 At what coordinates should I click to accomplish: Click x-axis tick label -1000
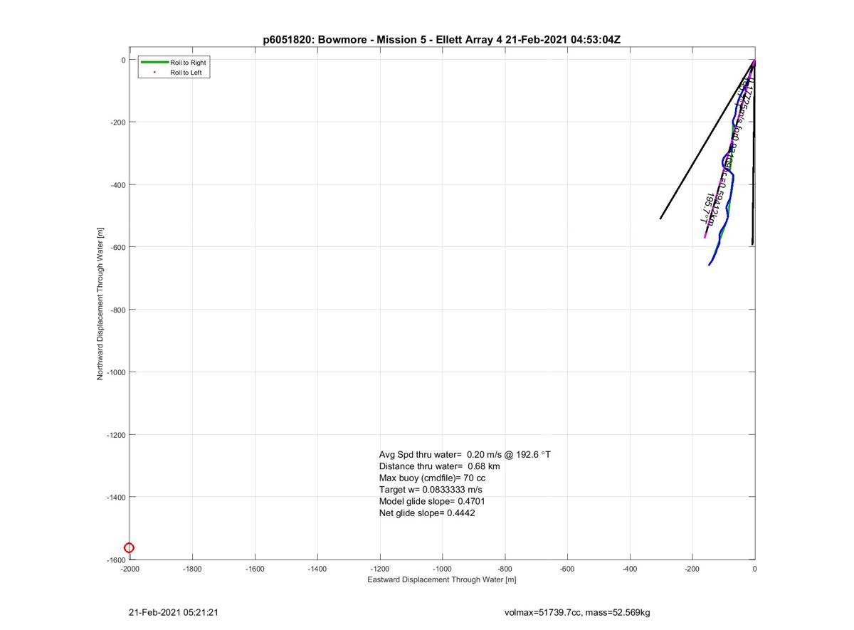(443, 569)
